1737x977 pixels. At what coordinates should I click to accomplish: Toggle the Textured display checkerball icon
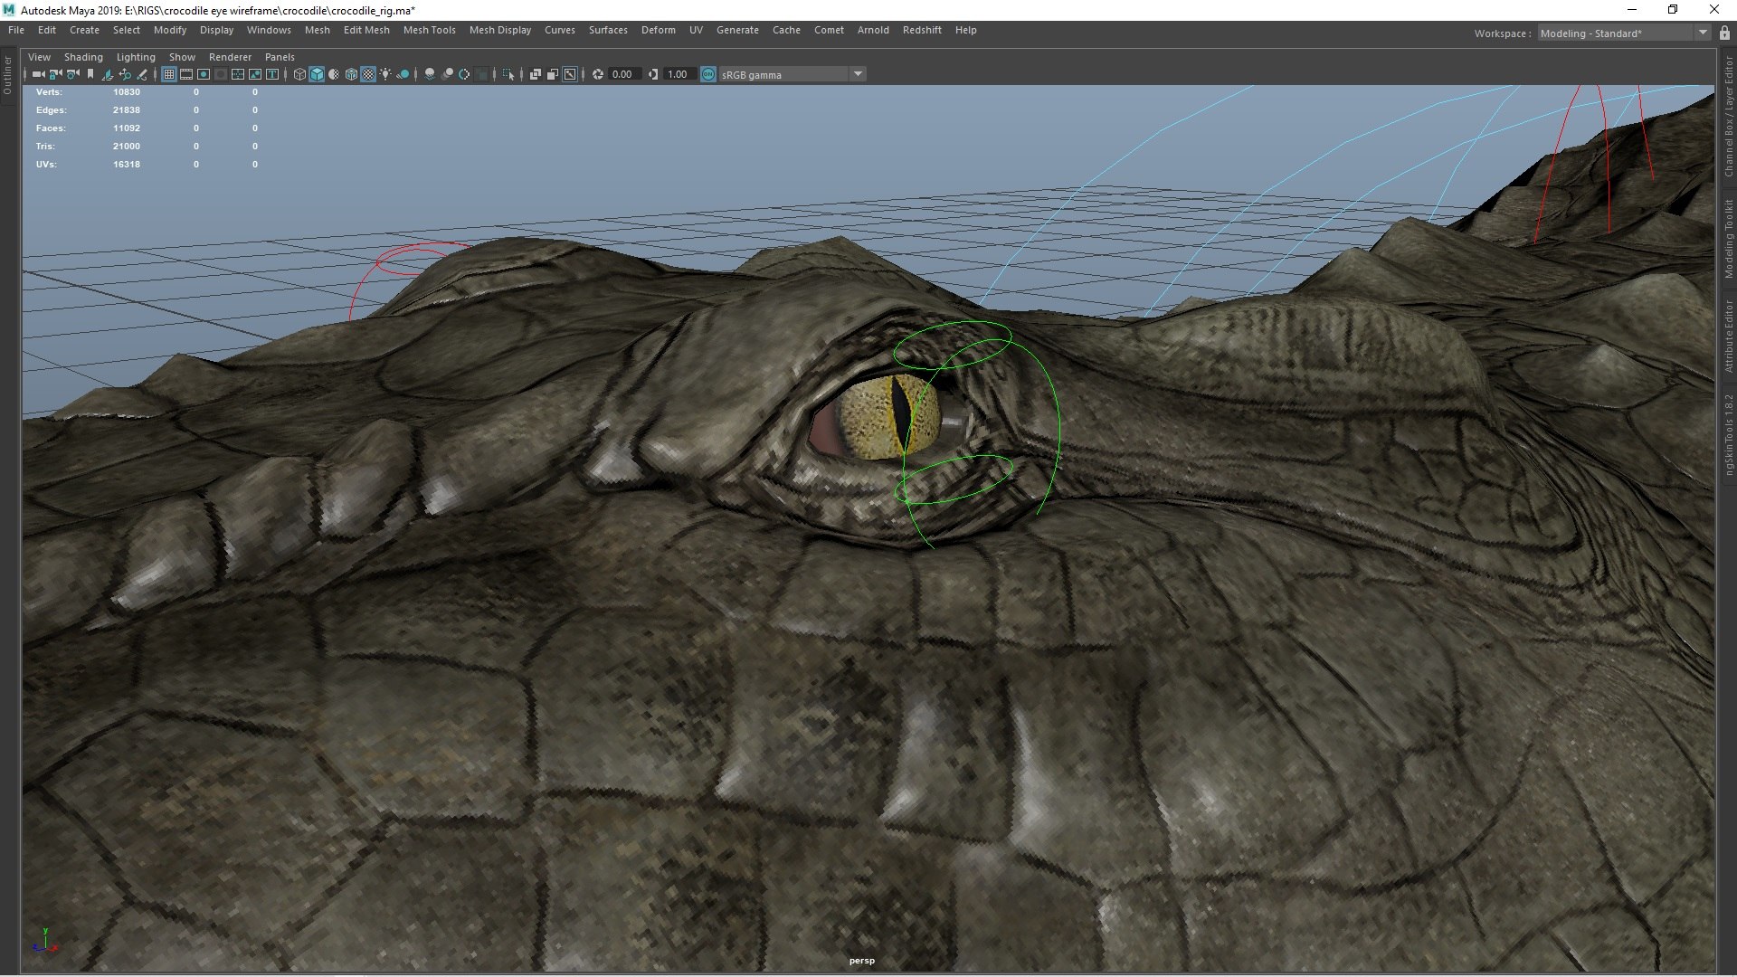pos(368,74)
